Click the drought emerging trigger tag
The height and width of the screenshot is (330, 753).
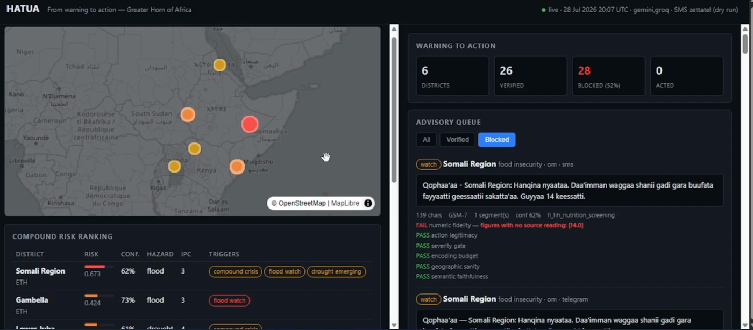[x=336, y=271]
